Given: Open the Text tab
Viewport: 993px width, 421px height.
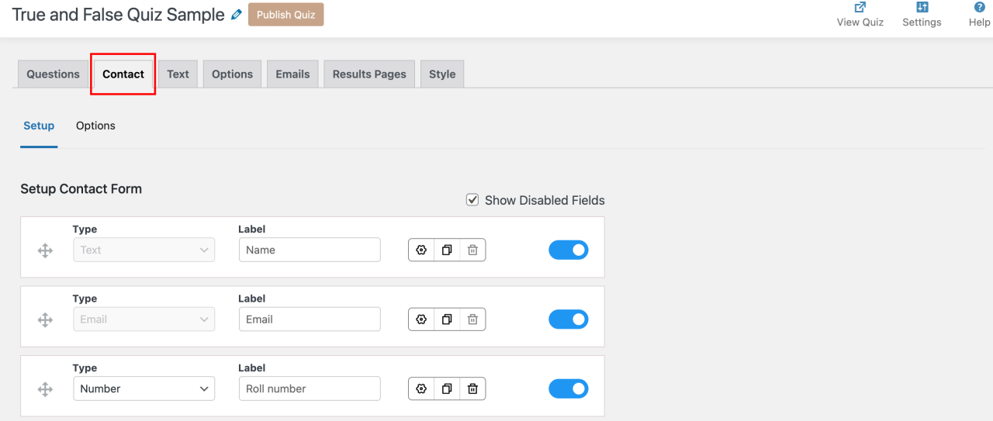Looking at the screenshot, I should [178, 74].
